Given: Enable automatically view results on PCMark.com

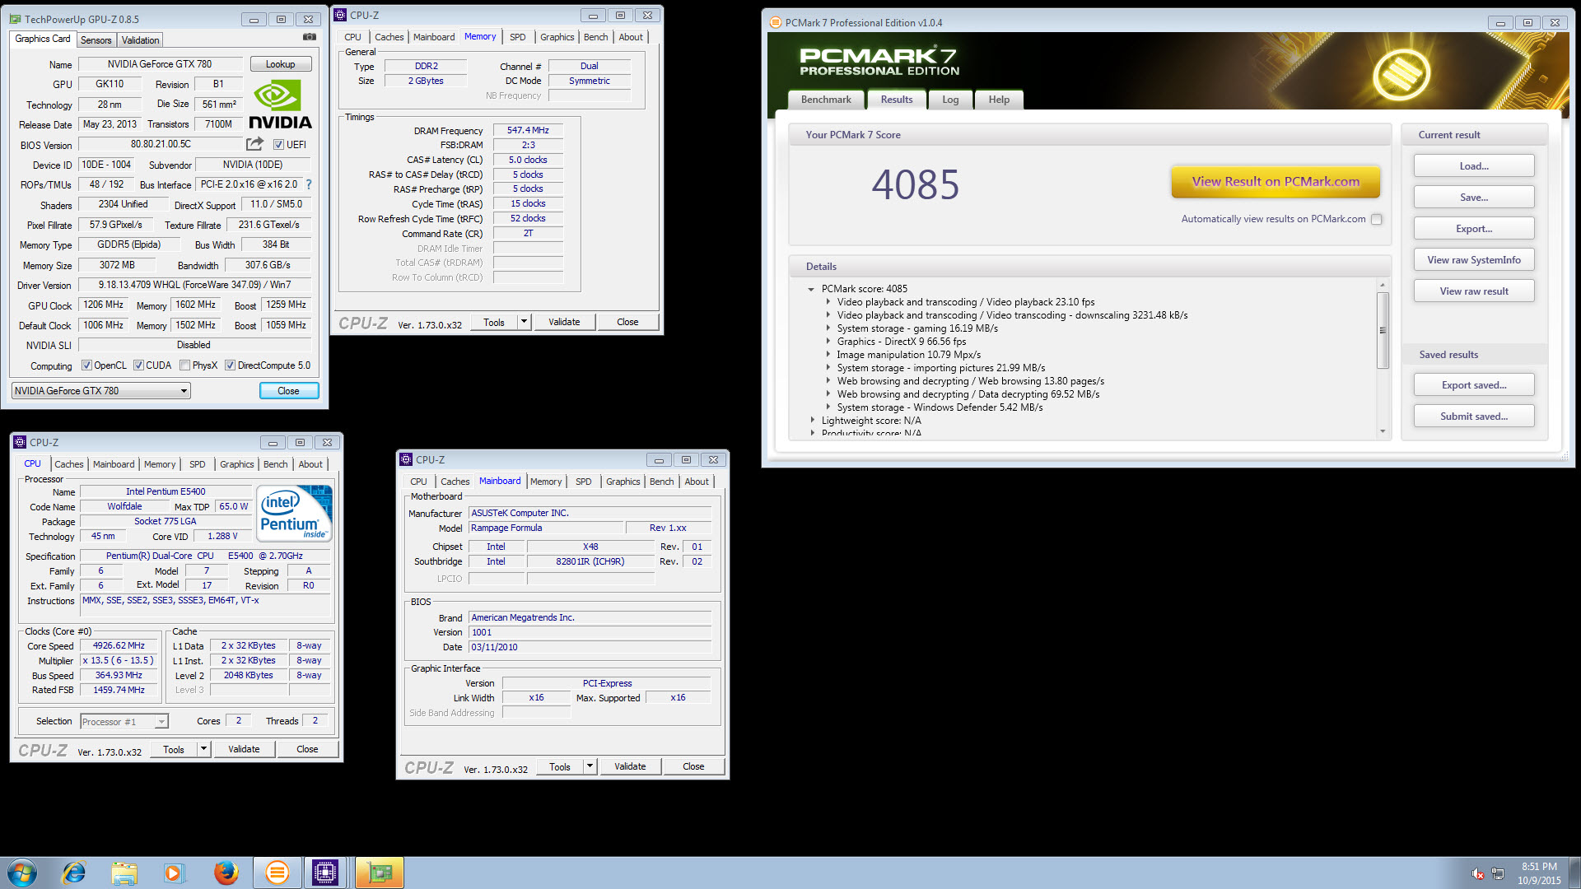Looking at the screenshot, I should coord(1377,219).
